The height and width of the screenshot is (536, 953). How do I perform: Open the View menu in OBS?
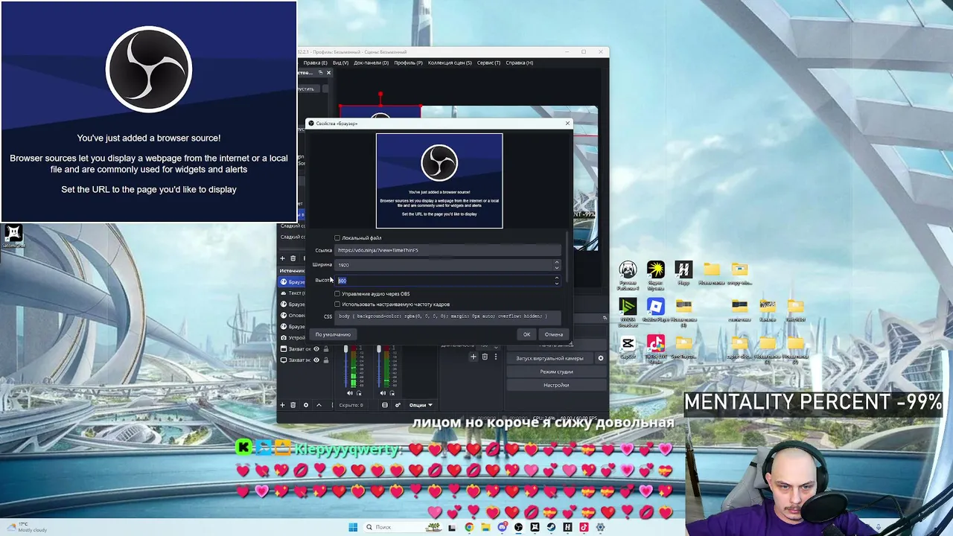pos(341,63)
